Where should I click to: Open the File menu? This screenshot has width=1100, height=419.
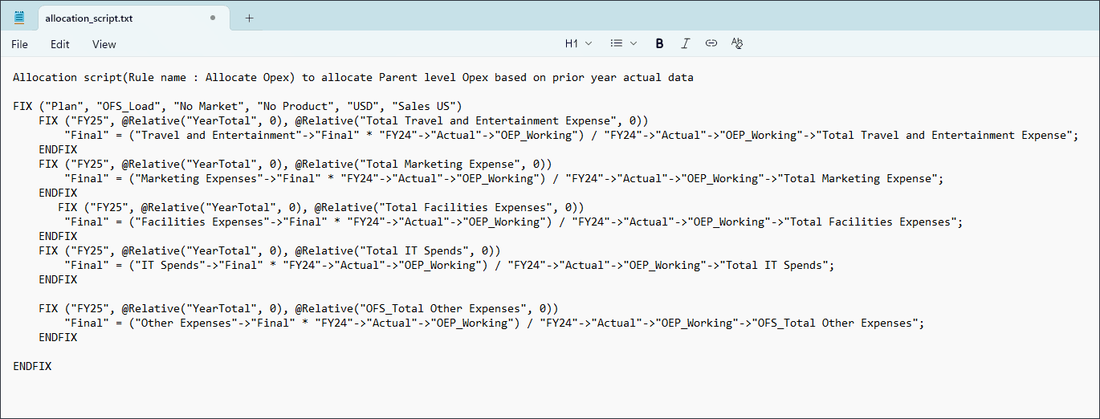pos(19,44)
